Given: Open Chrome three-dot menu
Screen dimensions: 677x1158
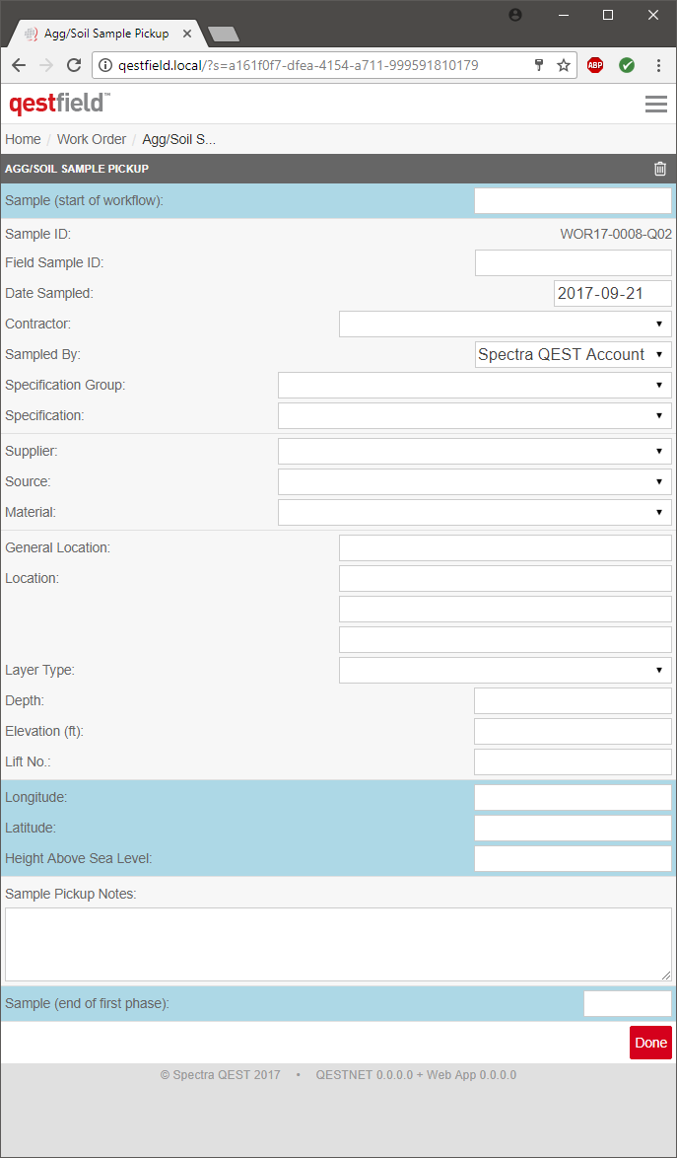Looking at the screenshot, I should point(658,65).
